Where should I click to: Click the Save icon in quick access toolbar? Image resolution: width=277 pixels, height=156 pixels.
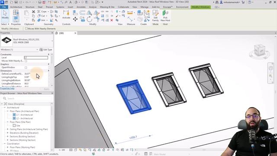pyautogui.click(x=16, y=2)
